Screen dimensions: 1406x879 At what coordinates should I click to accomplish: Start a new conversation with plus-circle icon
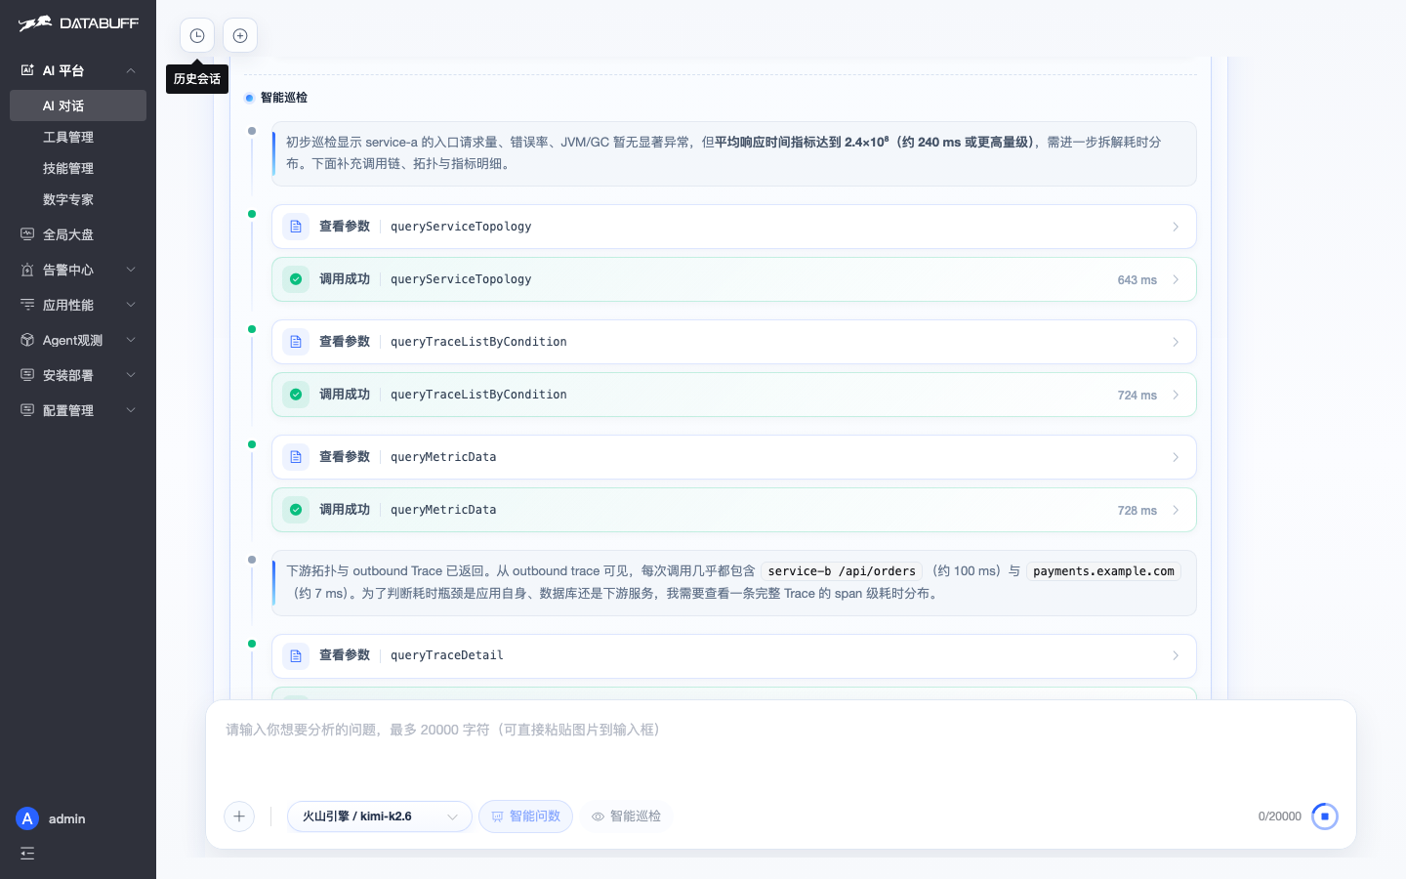click(x=240, y=36)
